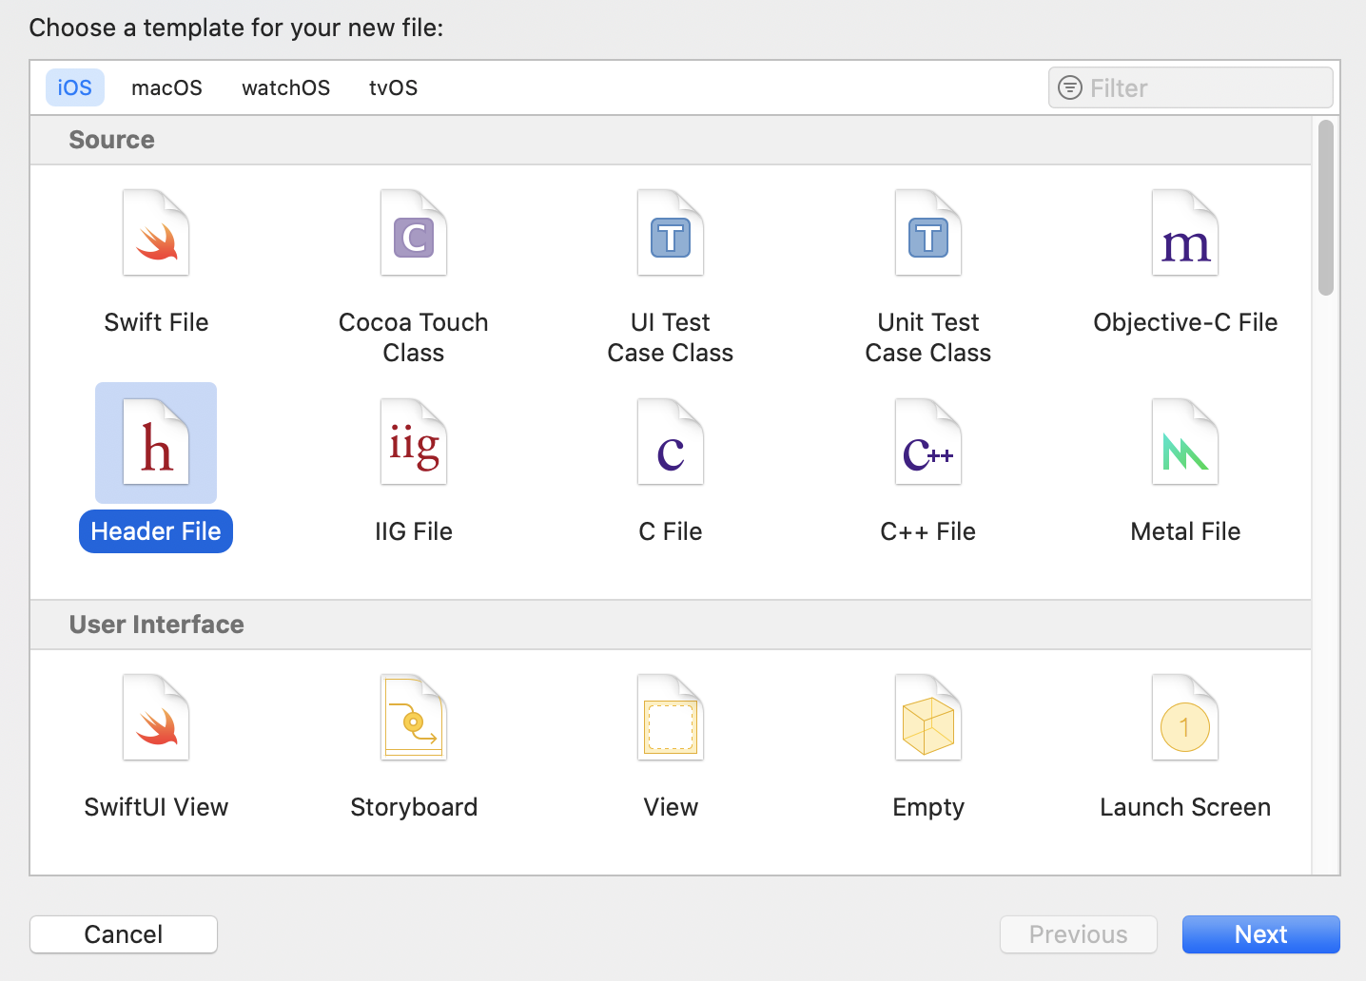The image size is (1366, 981).
Task: Select the C File template icon
Action: tap(671, 442)
